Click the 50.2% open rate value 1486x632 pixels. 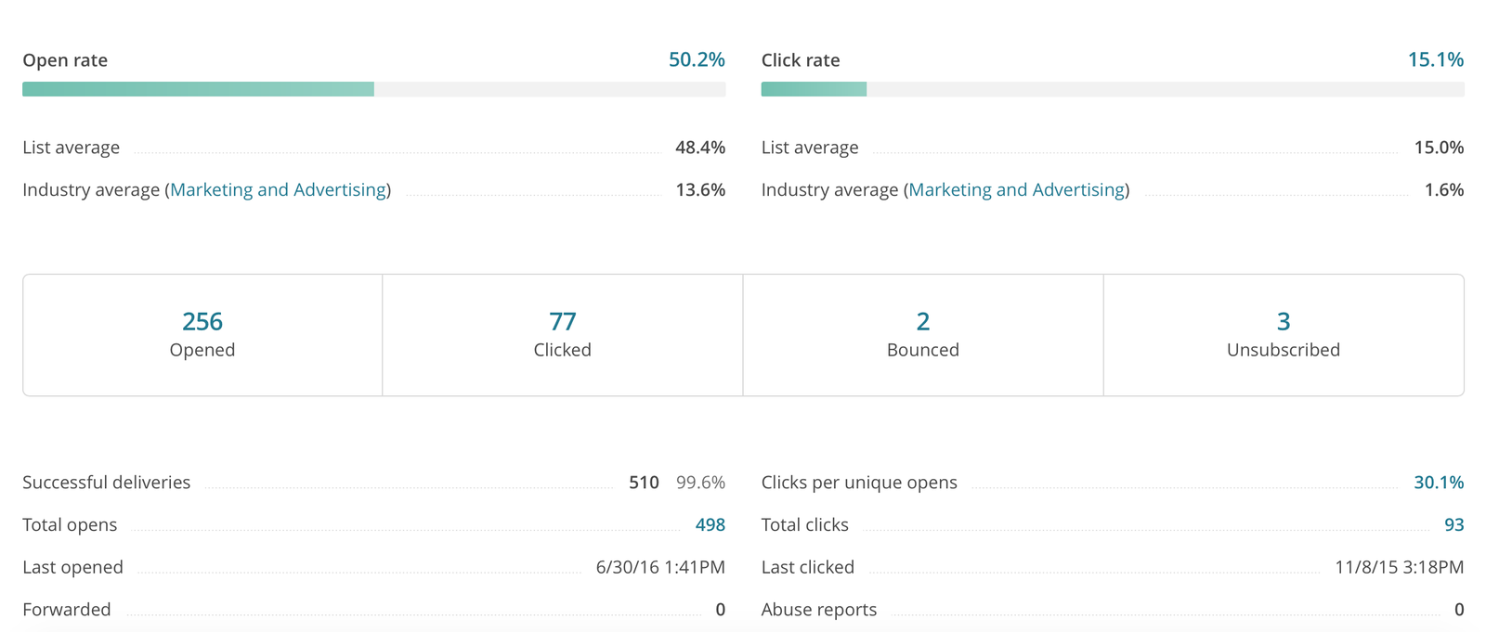tap(696, 60)
